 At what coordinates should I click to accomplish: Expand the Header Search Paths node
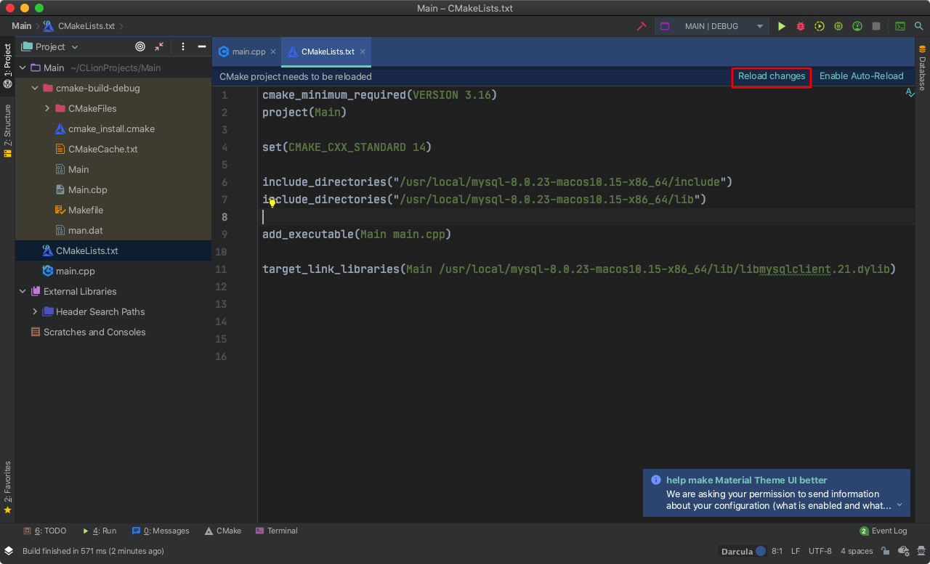35,311
